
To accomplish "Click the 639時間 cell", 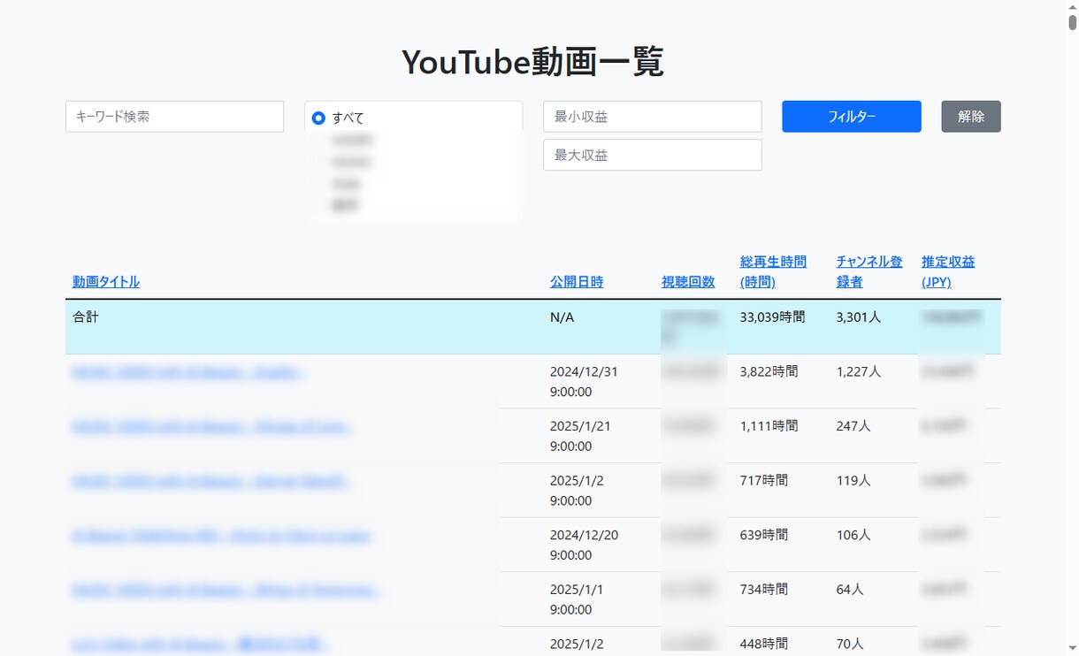I will pos(763,536).
